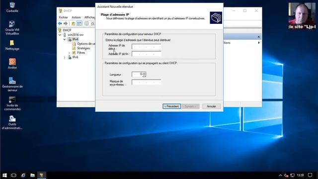Select the Options de serveur folder
Screen dimensions: 318x179
pos(86,44)
